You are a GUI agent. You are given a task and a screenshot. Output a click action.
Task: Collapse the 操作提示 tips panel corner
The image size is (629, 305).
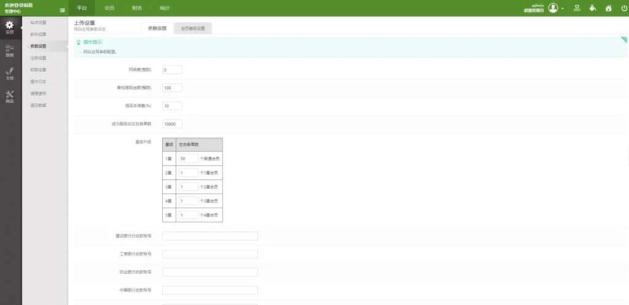pos(623,40)
